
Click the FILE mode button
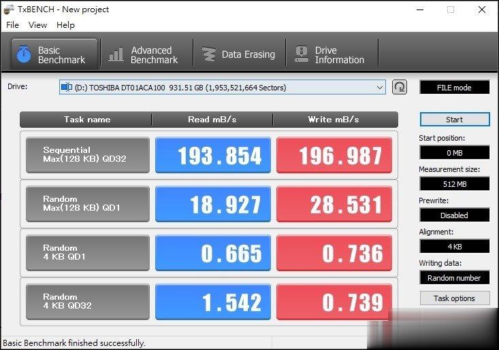click(455, 88)
